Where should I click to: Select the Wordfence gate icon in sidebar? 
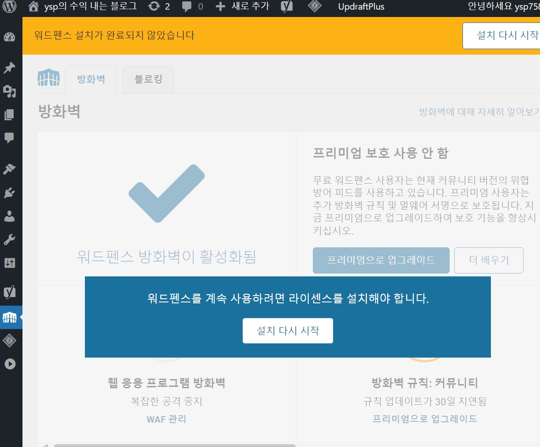coord(10,317)
